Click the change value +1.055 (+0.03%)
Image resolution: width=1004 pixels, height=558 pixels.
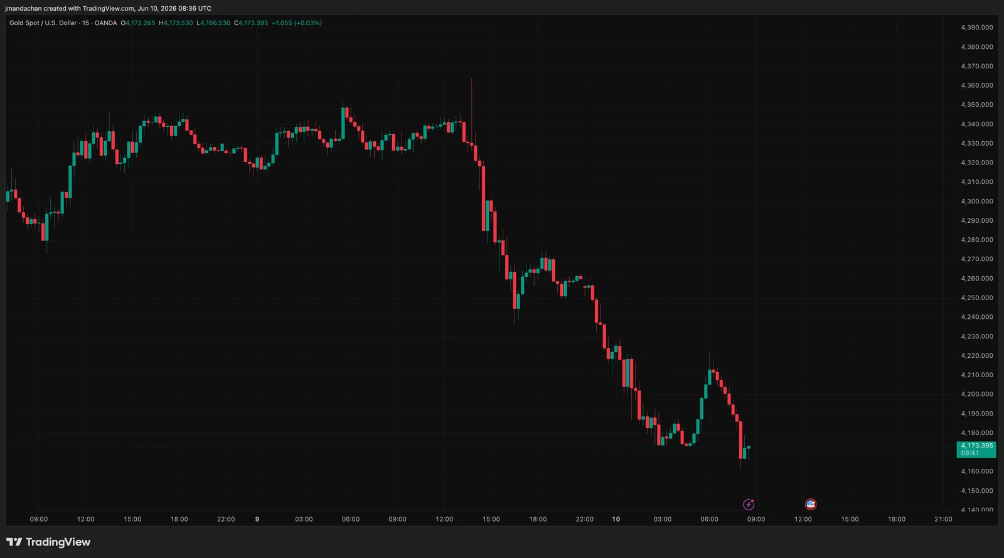tap(297, 23)
